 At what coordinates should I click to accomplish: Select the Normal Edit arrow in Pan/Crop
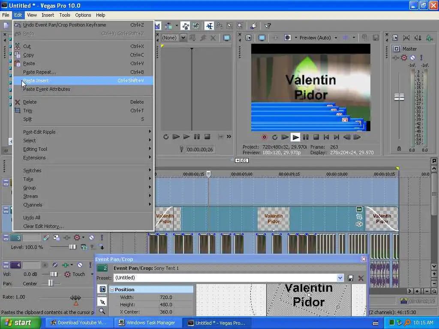pos(102,302)
